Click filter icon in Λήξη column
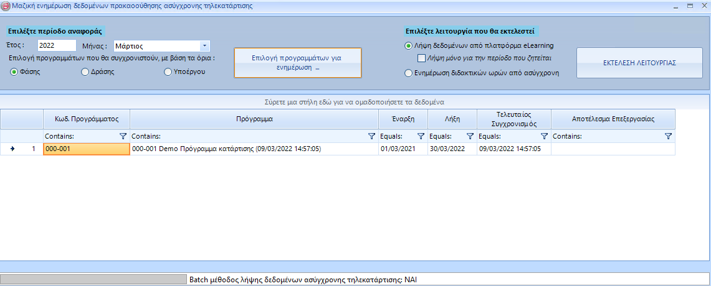711x286 pixels. click(470, 136)
